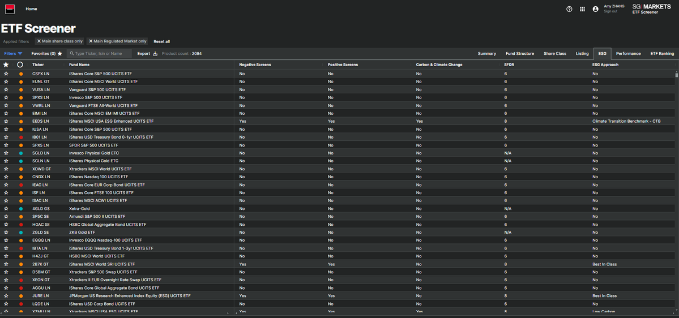
Task: Favorite the 4GLD GS row star
Action: point(6,208)
